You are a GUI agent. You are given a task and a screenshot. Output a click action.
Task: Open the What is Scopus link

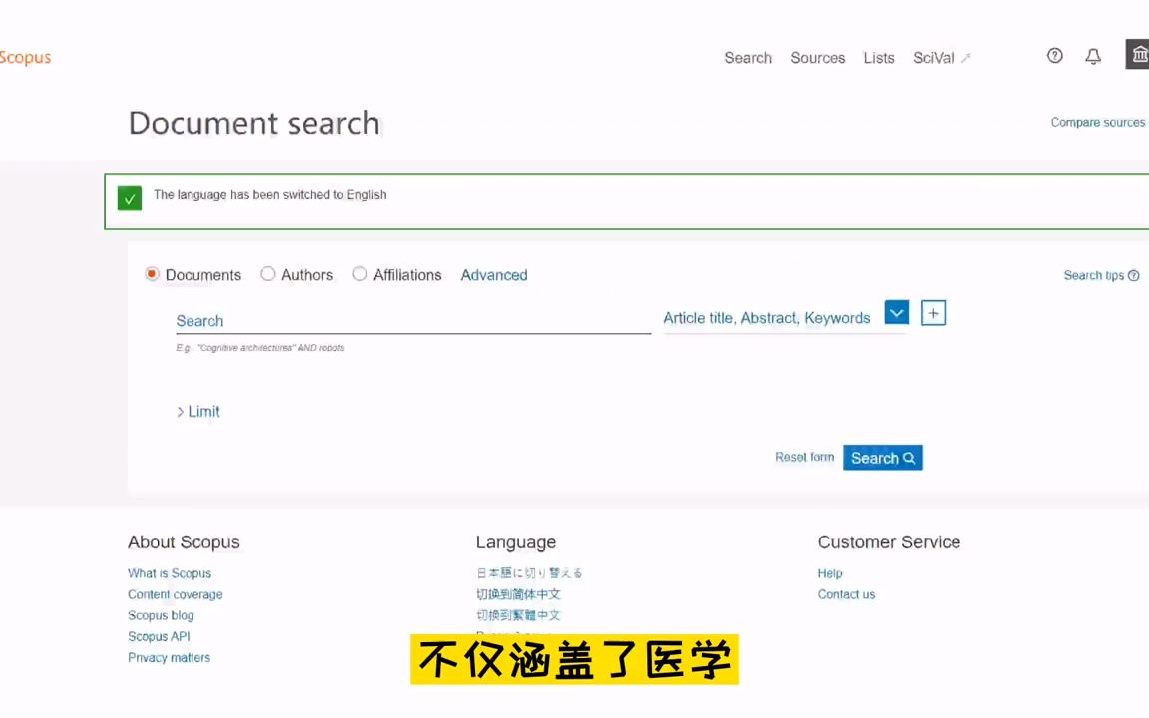coord(170,573)
